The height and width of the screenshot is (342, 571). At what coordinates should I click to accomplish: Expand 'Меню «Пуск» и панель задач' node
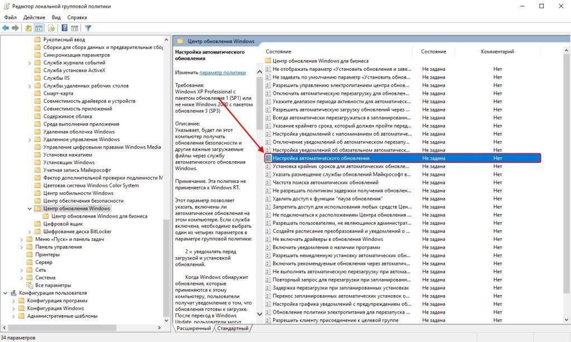(22, 239)
